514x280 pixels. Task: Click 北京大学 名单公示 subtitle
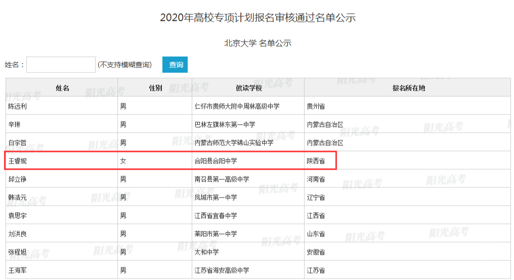[258, 43]
